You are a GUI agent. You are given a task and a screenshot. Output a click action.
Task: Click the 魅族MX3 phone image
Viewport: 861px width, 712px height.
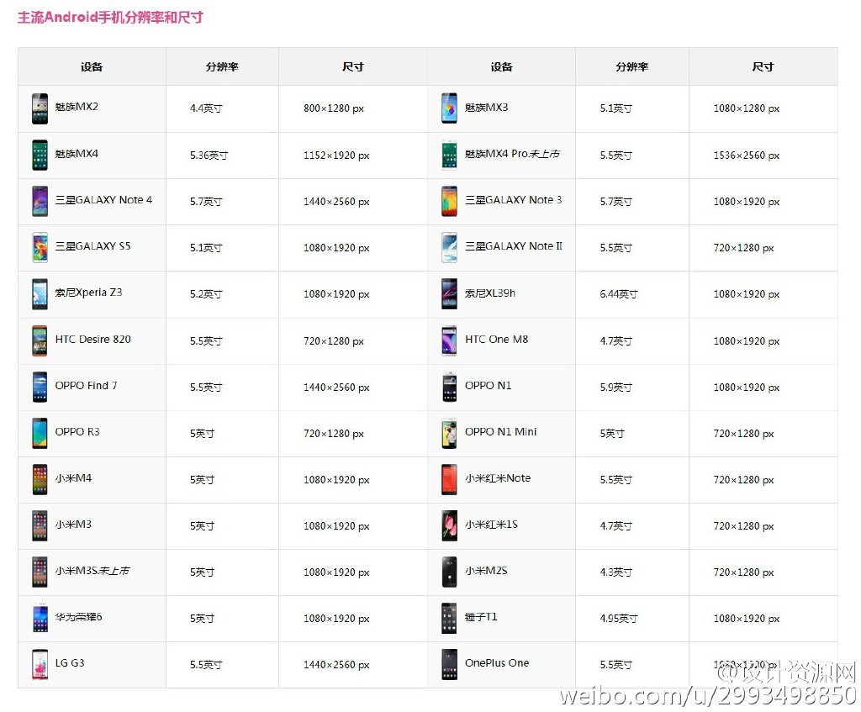coord(449,108)
